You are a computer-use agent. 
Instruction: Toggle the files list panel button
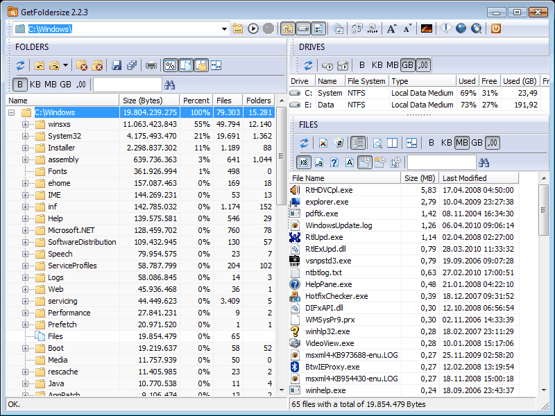318,28
